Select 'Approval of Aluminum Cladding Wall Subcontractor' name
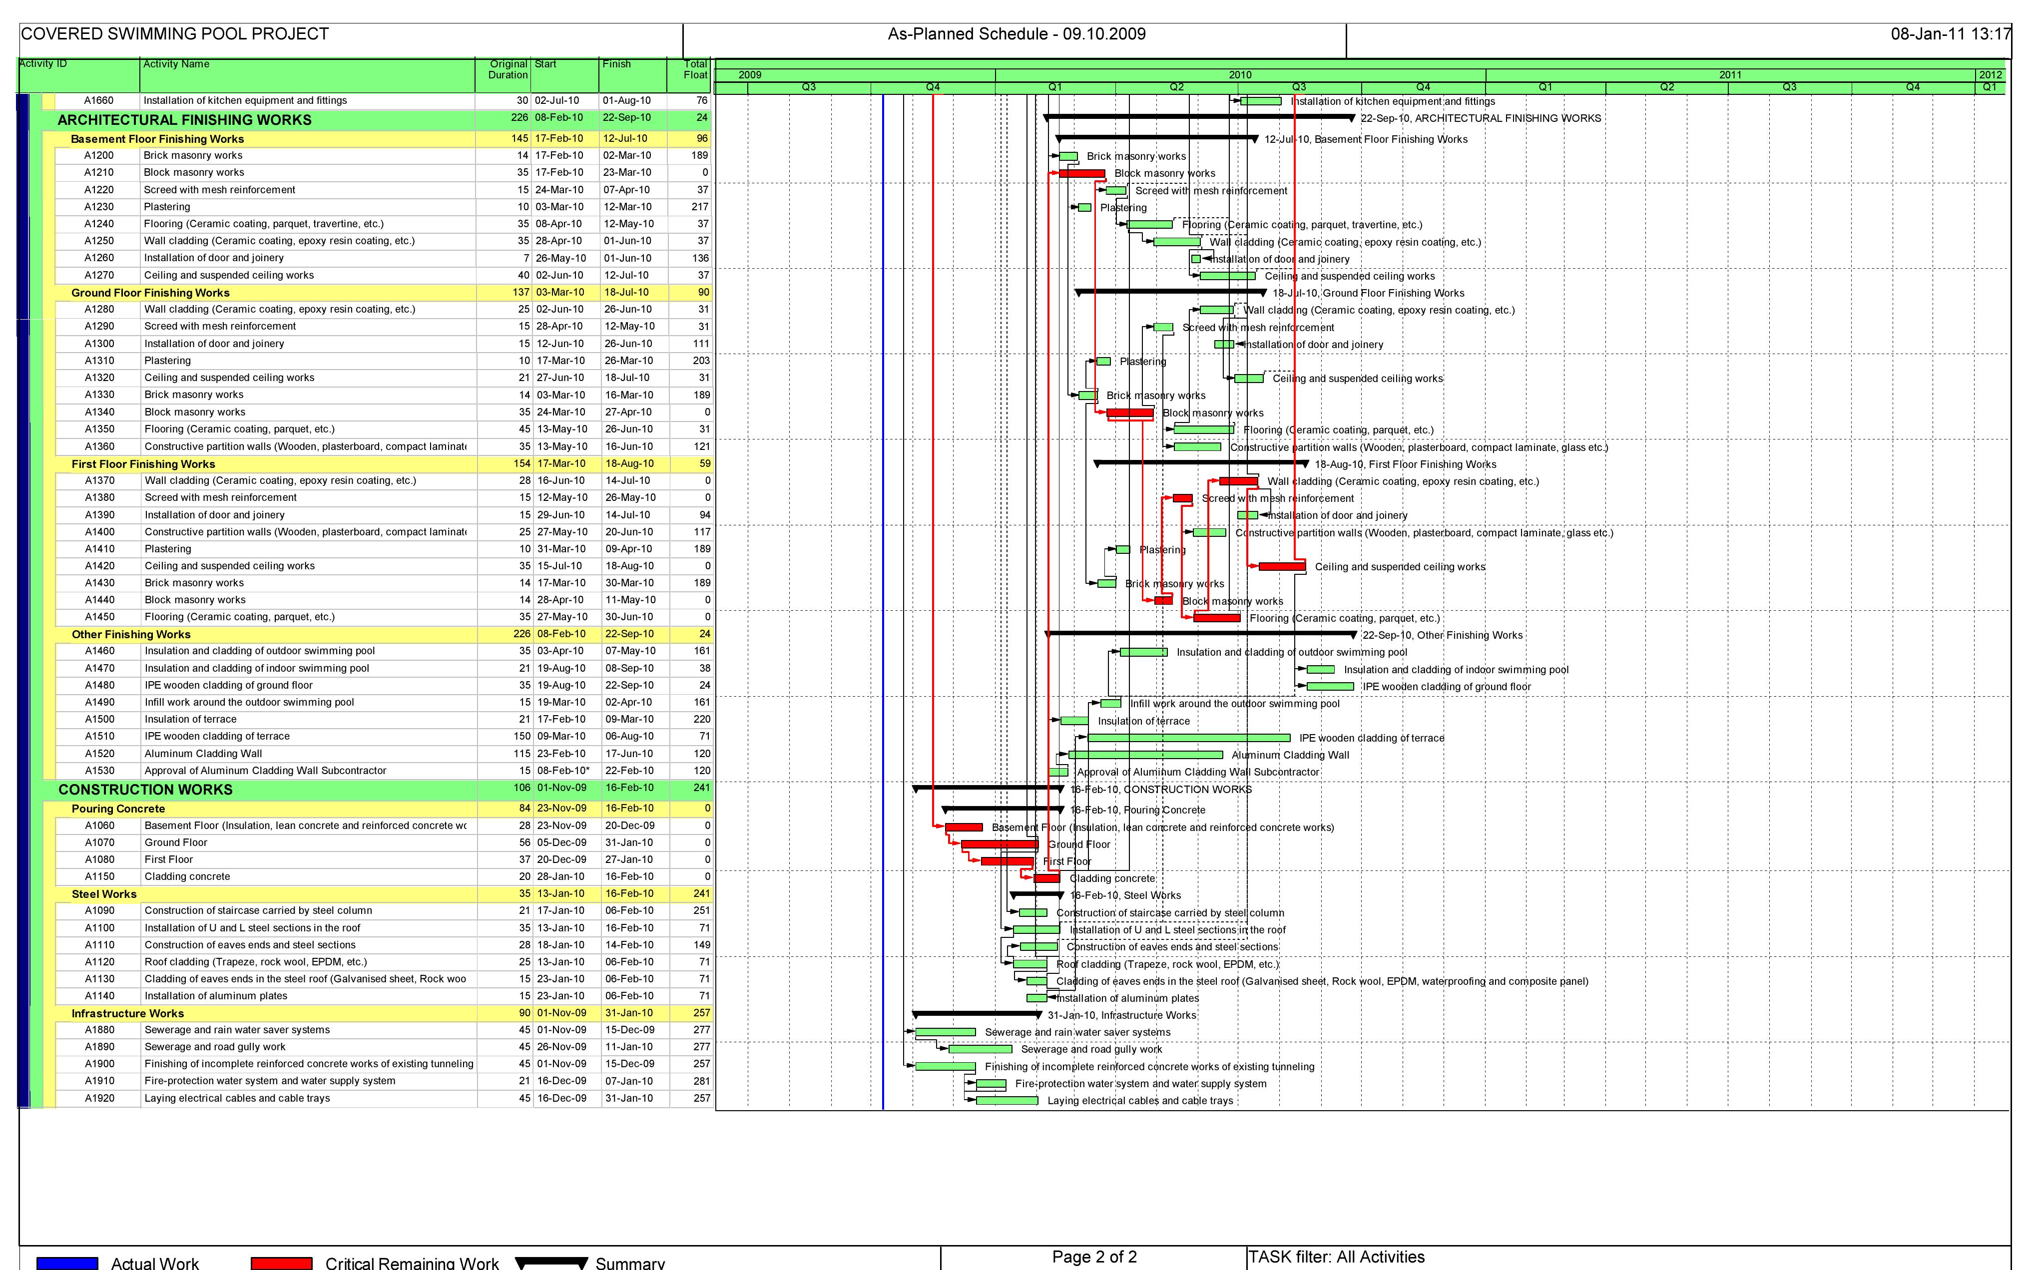2037x1270 pixels. click(265, 770)
